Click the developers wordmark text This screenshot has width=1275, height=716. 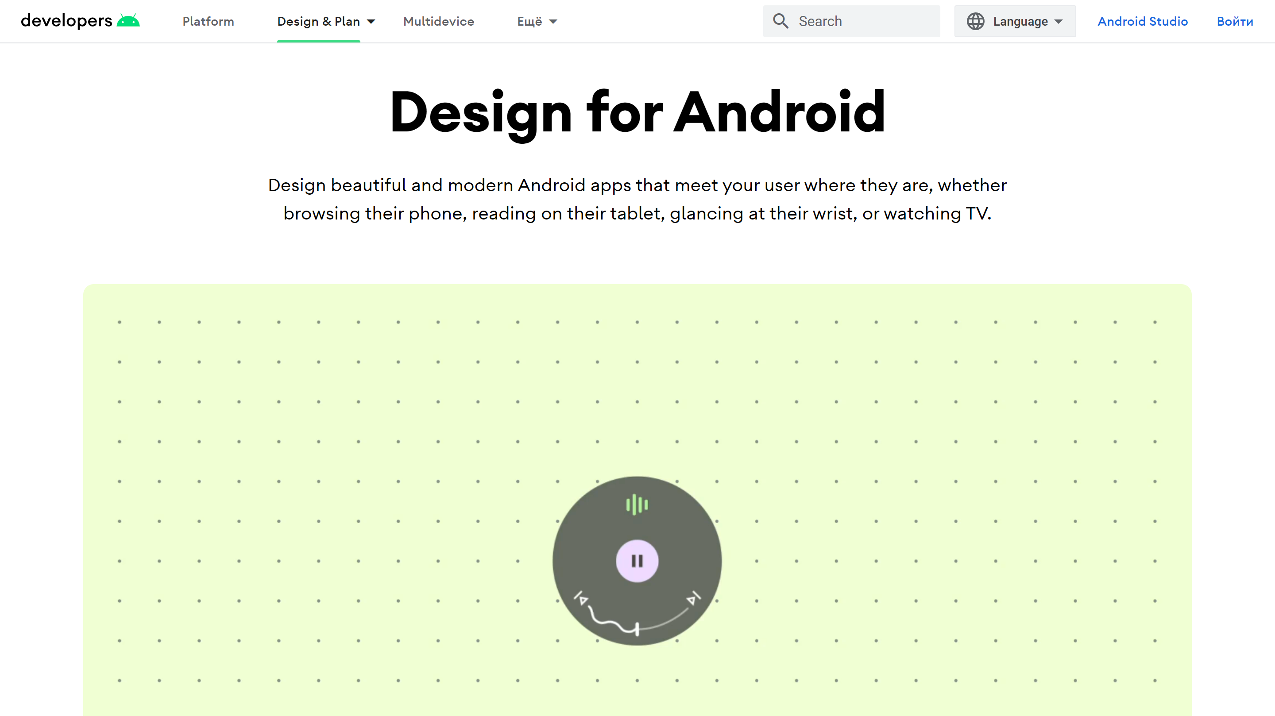pos(66,21)
